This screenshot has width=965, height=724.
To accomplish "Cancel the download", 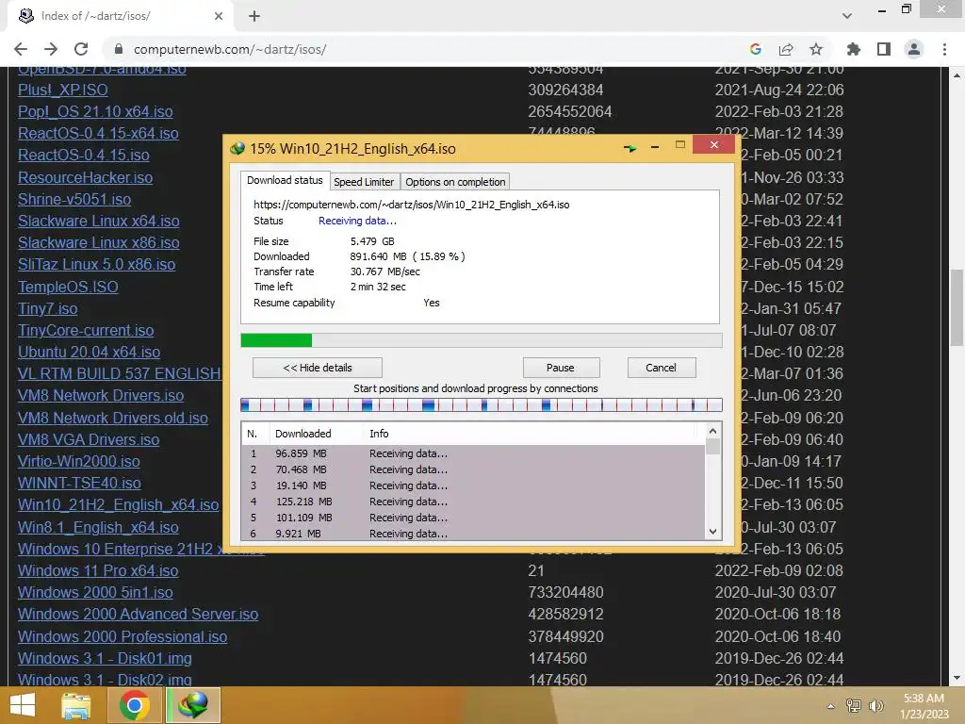I will click(662, 368).
